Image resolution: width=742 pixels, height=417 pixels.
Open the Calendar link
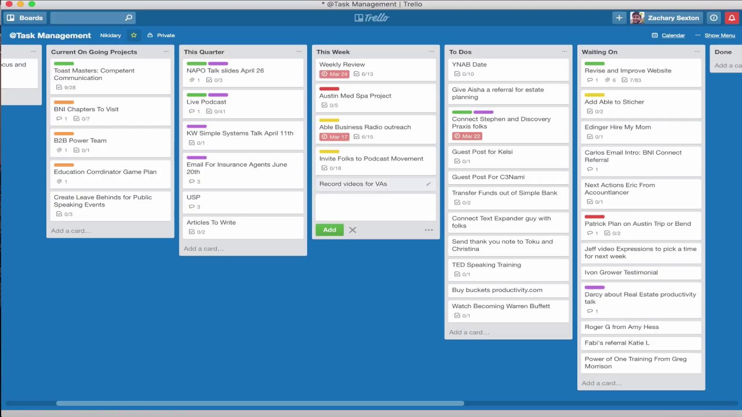[x=668, y=35]
